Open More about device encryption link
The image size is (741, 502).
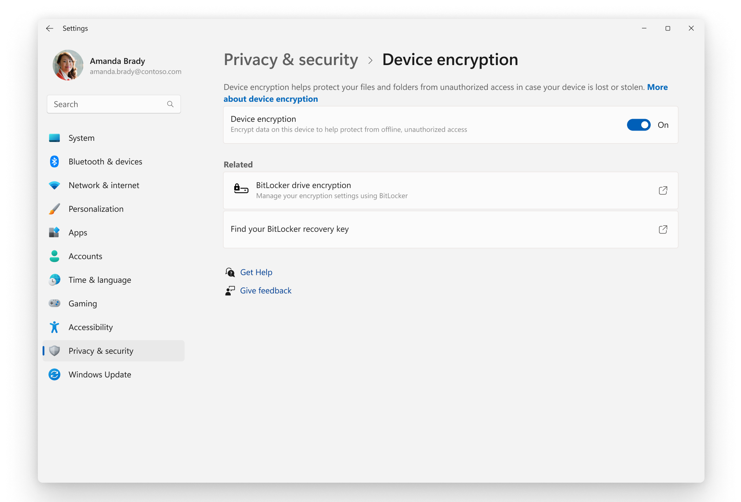tap(271, 99)
